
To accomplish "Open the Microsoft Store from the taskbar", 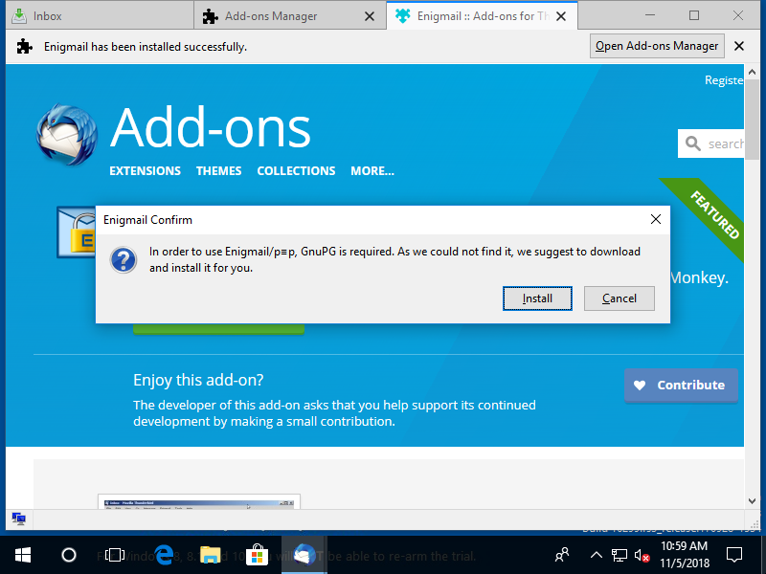I will (x=257, y=554).
